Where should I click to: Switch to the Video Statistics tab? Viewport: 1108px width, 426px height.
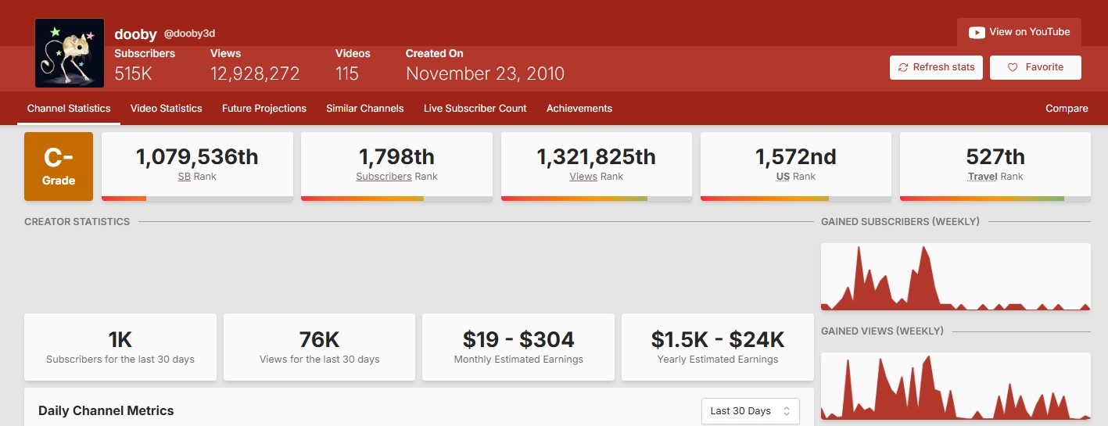pyautogui.click(x=166, y=109)
